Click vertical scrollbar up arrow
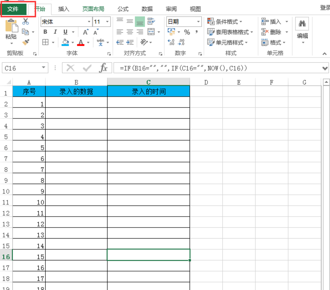 coord(326,82)
